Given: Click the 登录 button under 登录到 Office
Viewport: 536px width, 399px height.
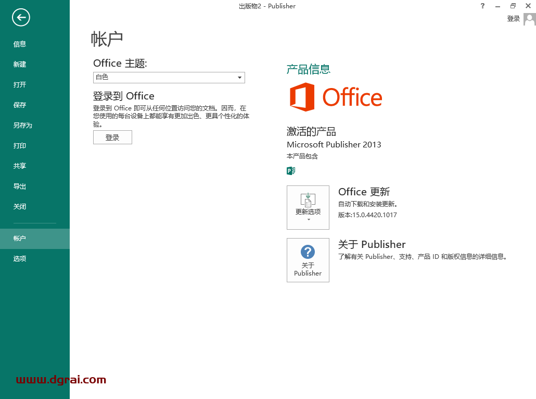Looking at the screenshot, I should [112, 137].
